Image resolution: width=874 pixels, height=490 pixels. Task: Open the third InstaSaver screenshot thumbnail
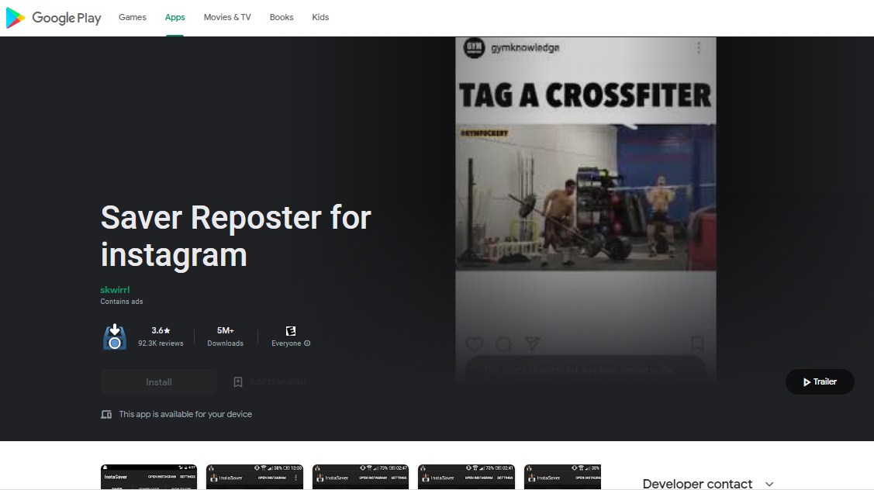pyautogui.click(x=361, y=477)
